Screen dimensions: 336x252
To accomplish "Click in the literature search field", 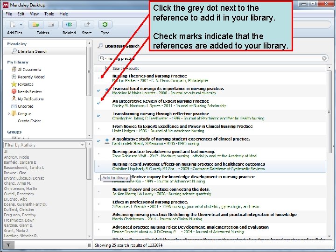I will point(213,58).
